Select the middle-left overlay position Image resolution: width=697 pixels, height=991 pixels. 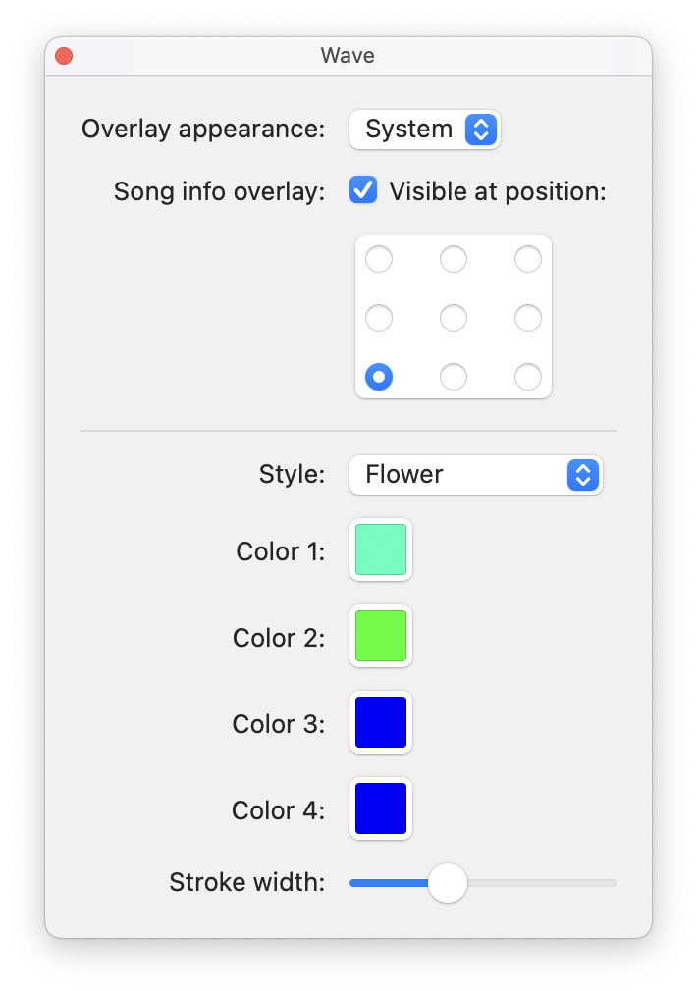[x=379, y=317]
